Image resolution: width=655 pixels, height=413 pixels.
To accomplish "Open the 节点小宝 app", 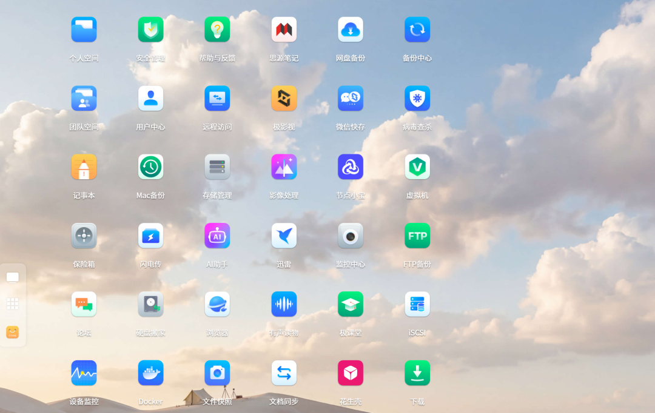I will click(351, 167).
